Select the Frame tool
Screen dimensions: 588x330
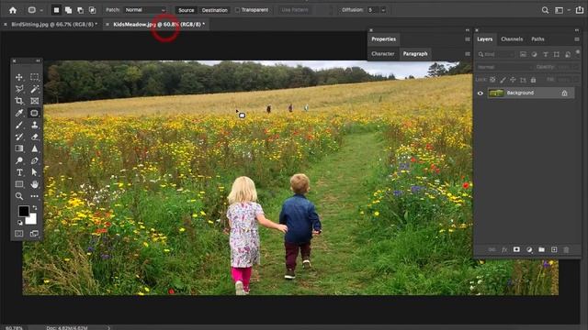pos(35,101)
